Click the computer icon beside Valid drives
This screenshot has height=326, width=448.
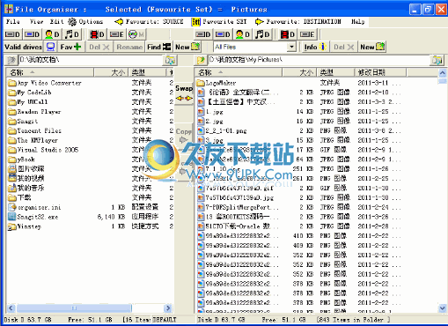[50, 47]
